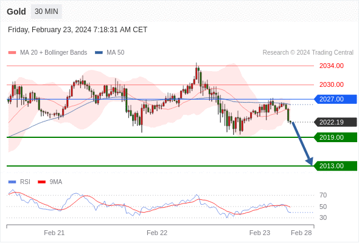Click the blue RSI legend swatch
This screenshot has width=359, height=243.
[12, 182]
